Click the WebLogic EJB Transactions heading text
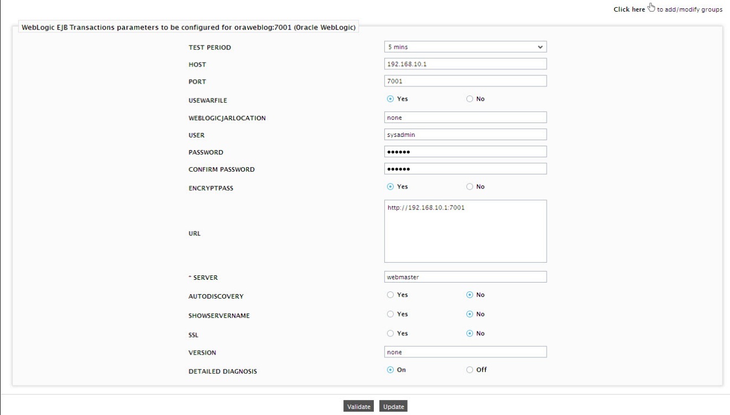 (x=188, y=28)
